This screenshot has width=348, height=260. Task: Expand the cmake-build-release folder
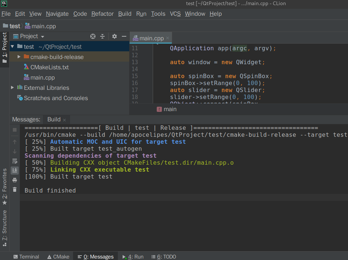pos(19,57)
